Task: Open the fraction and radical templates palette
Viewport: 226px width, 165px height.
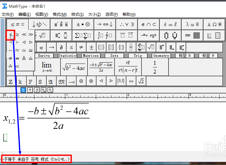Action: 42,35
